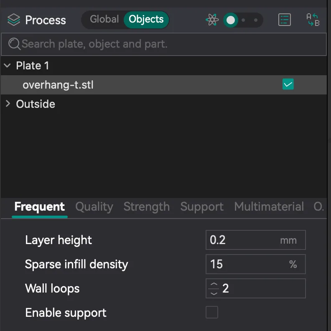The image size is (331, 331).
Task: Click the Wall loops label
Action: point(52,288)
